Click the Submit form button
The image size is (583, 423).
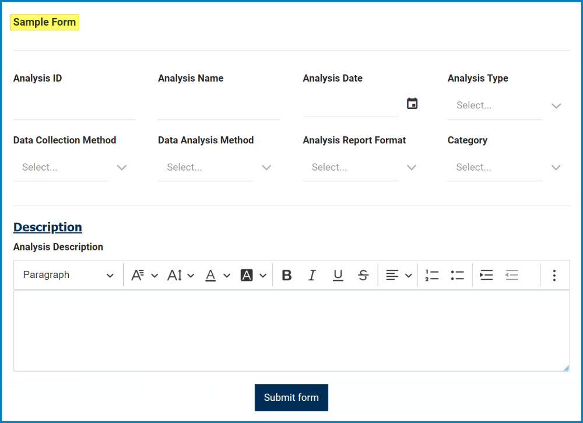point(291,397)
